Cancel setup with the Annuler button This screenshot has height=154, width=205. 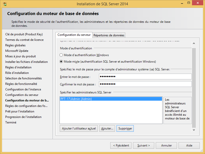coord(166,145)
